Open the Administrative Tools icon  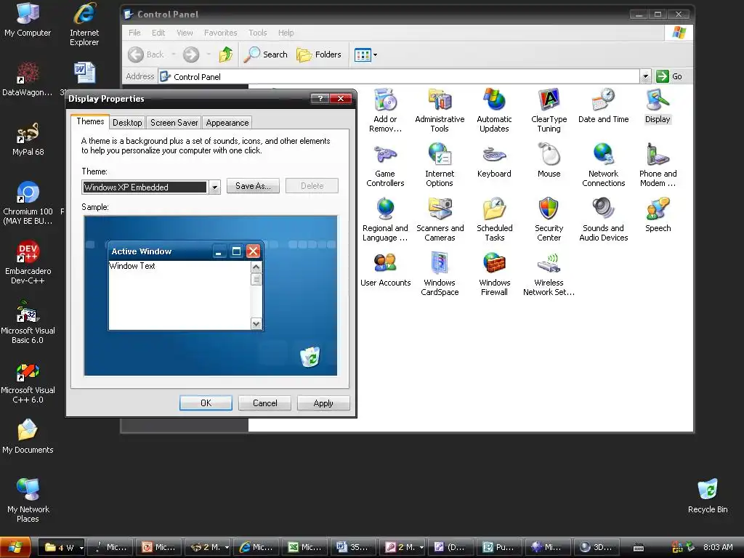pyautogui.click(x=440, y=110)
